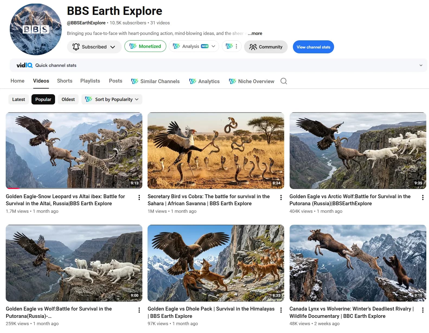Open the Posts tab
The width and height of the screenshot is (429, 333).
(116, 81)
